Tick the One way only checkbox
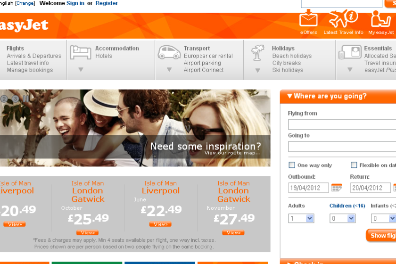This screenshot has height=264, width=396. (x=292, y=165)
